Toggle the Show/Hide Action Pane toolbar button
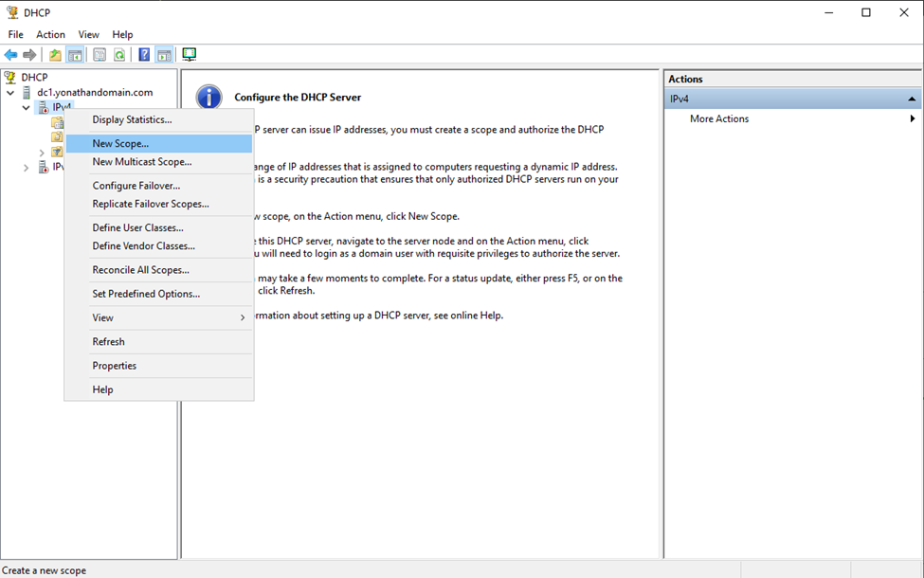924x578 pixels. (164, 55)
